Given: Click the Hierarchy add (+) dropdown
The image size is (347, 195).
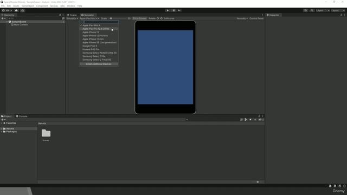Looking at the screenshot, I should 4,18.
